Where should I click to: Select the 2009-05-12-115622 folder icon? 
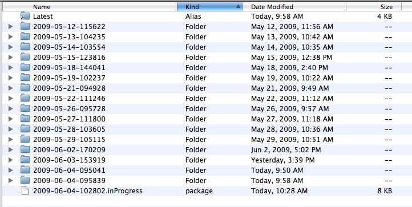25,26
